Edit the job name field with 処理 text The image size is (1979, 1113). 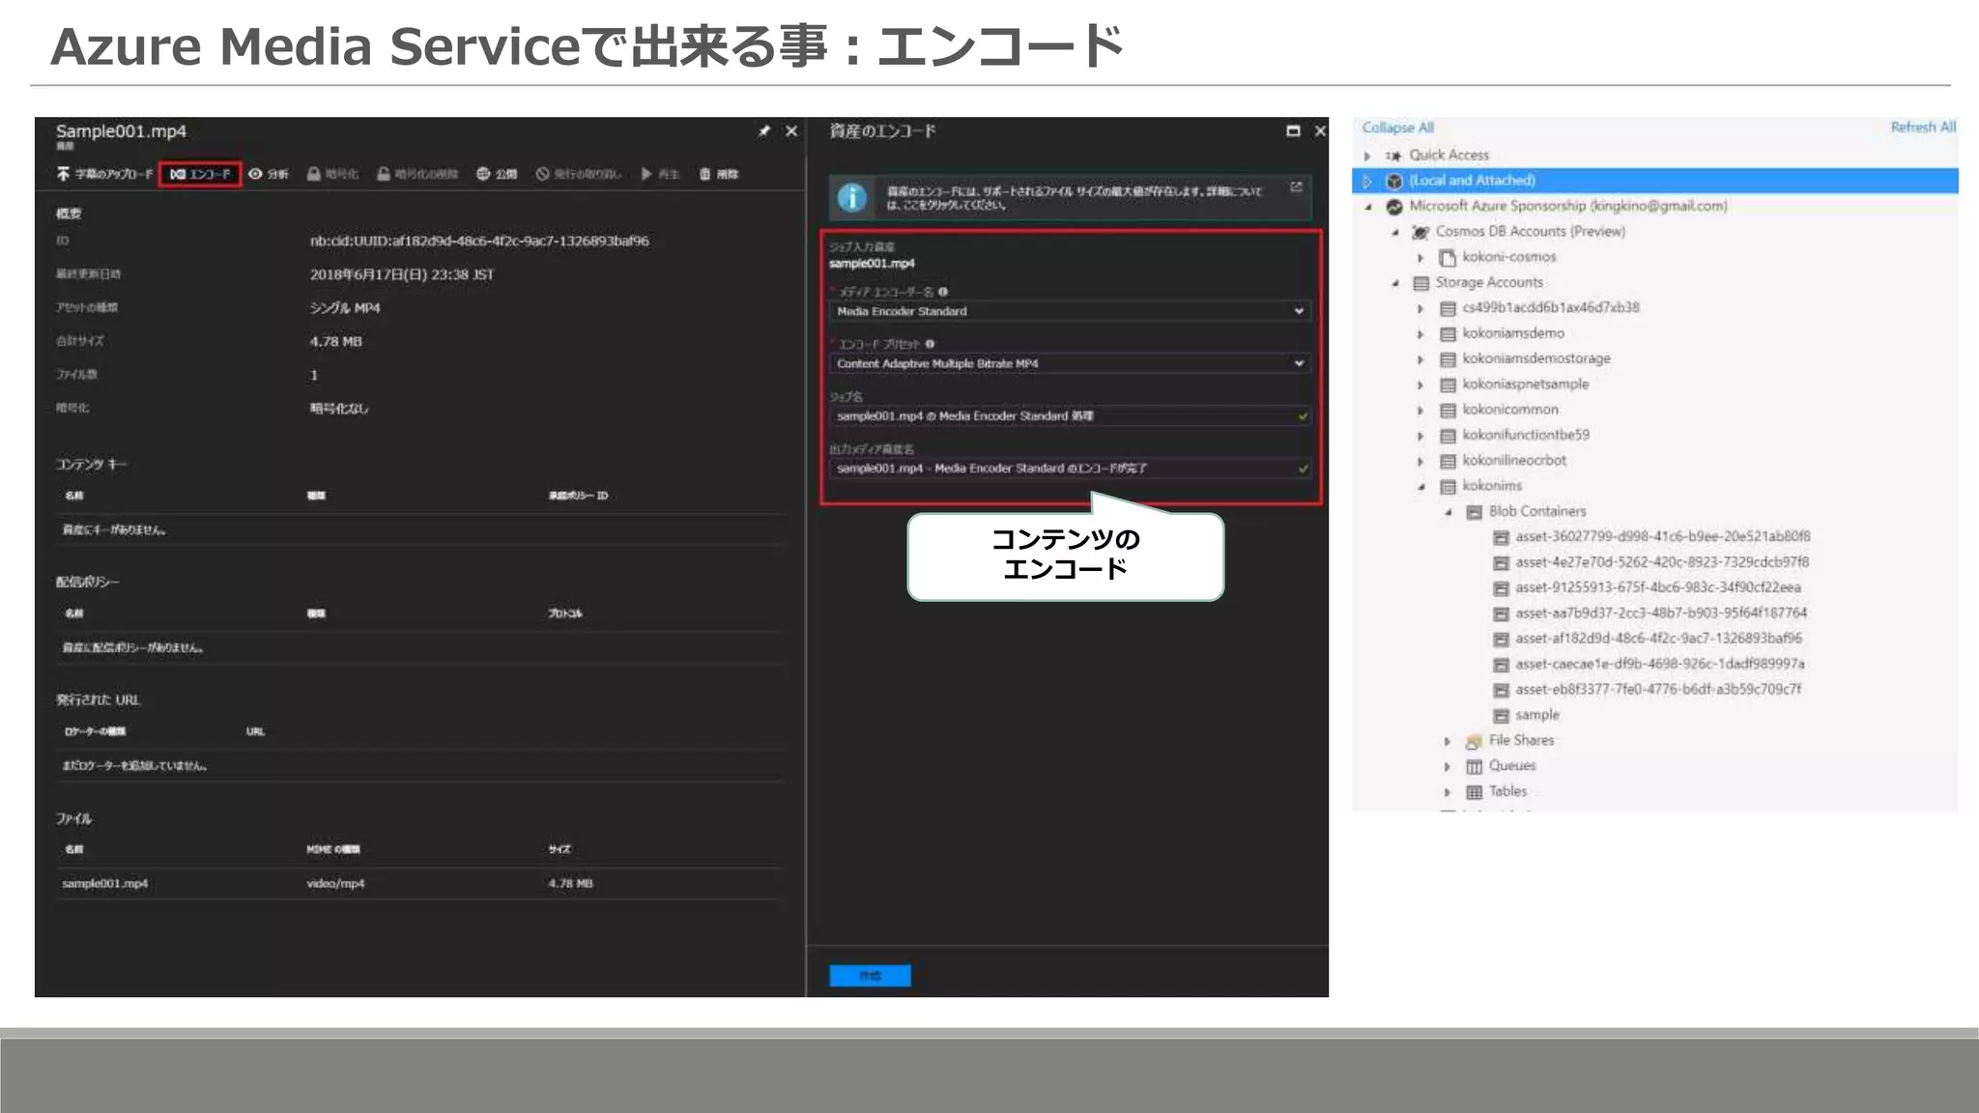tap(1070, 415)
